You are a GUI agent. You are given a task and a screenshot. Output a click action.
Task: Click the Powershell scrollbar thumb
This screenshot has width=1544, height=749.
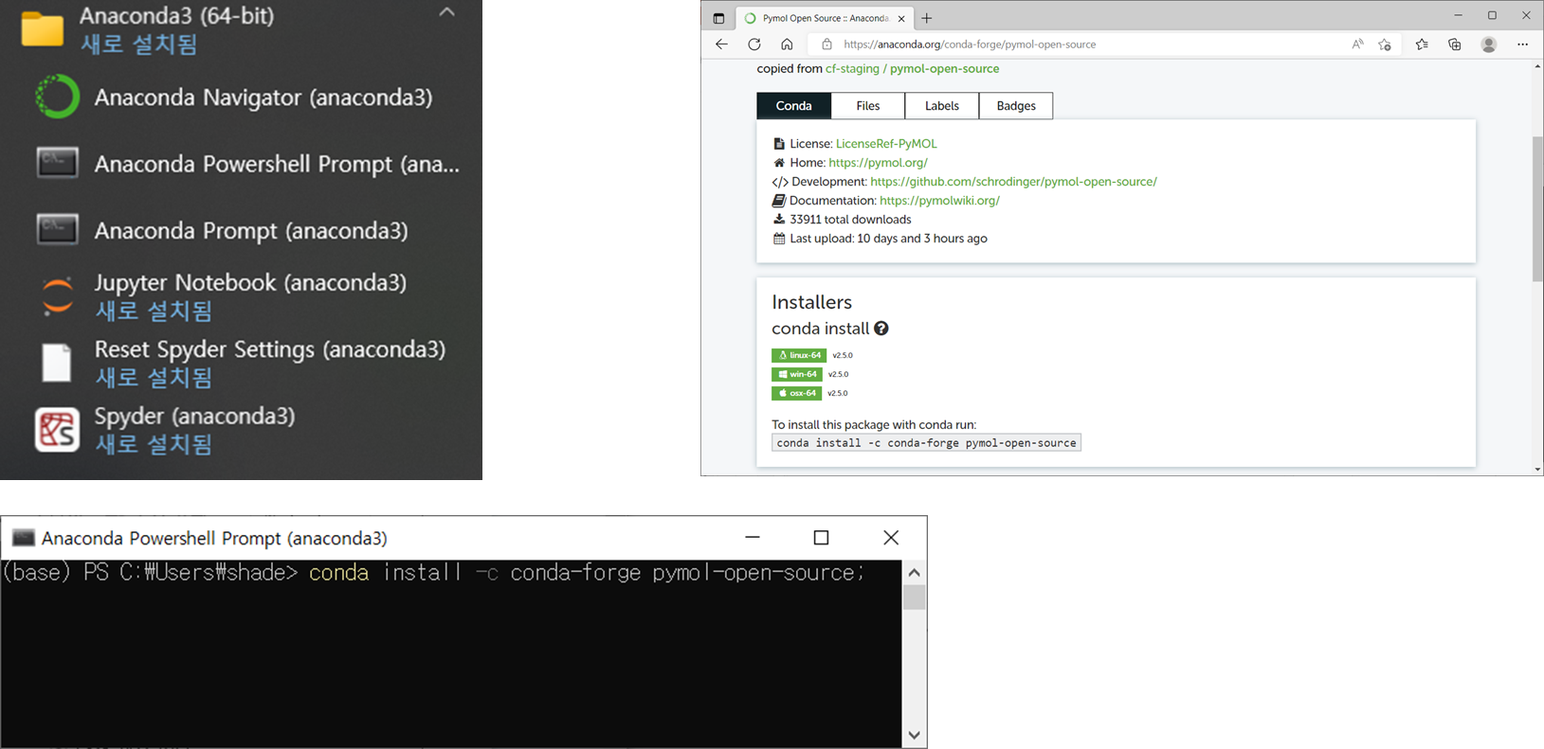pyautogui.click(x=914, y=597)
